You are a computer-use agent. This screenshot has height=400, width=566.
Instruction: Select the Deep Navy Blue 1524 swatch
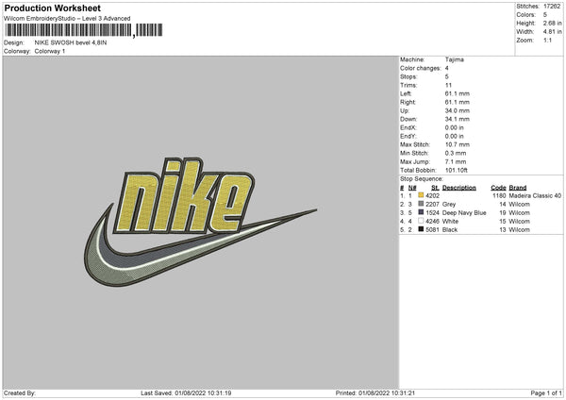pos(421,212)
